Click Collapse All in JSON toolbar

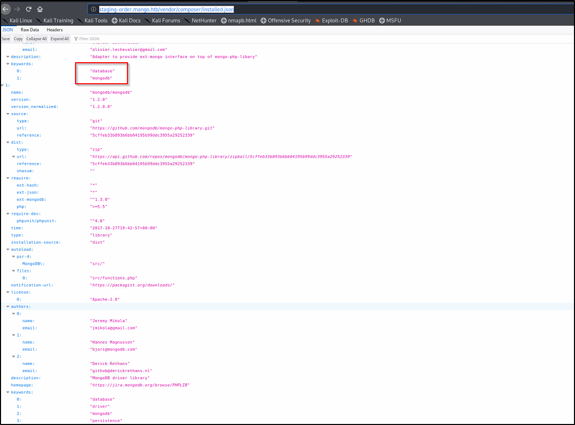click(x=36, y=39)
